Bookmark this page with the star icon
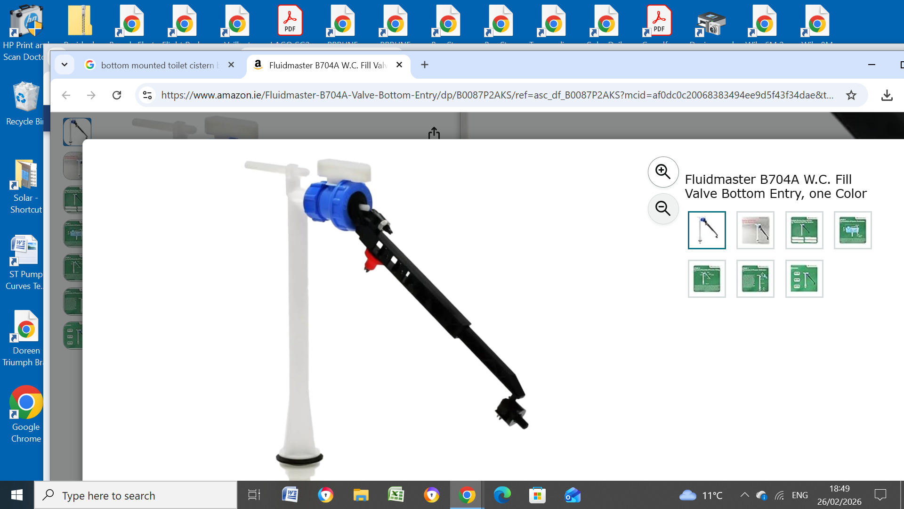Screen dimensions: 904x509 851,95
